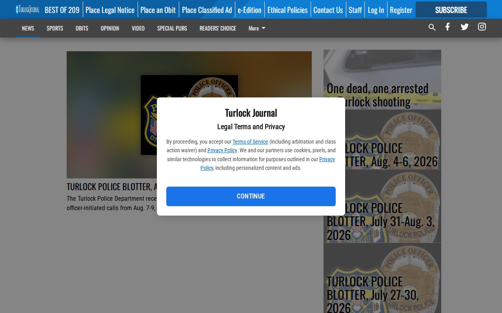Image resolution: width=502 pixels, height=313 pixels.
Task: Open the main TURLOCK POLICE BLOTTER headline
Action: 112,187
